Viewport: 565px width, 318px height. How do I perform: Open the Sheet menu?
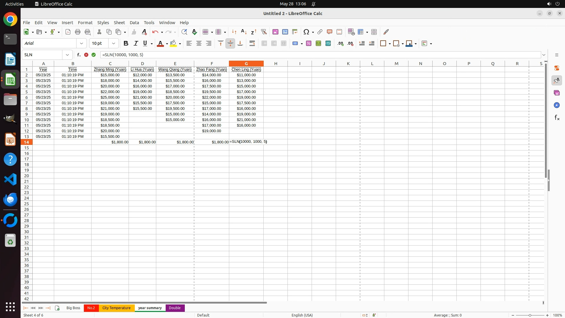(119, 23)
